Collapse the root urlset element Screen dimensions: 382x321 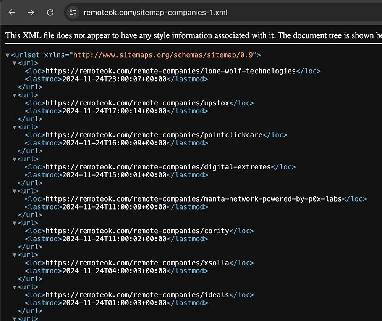8,55
